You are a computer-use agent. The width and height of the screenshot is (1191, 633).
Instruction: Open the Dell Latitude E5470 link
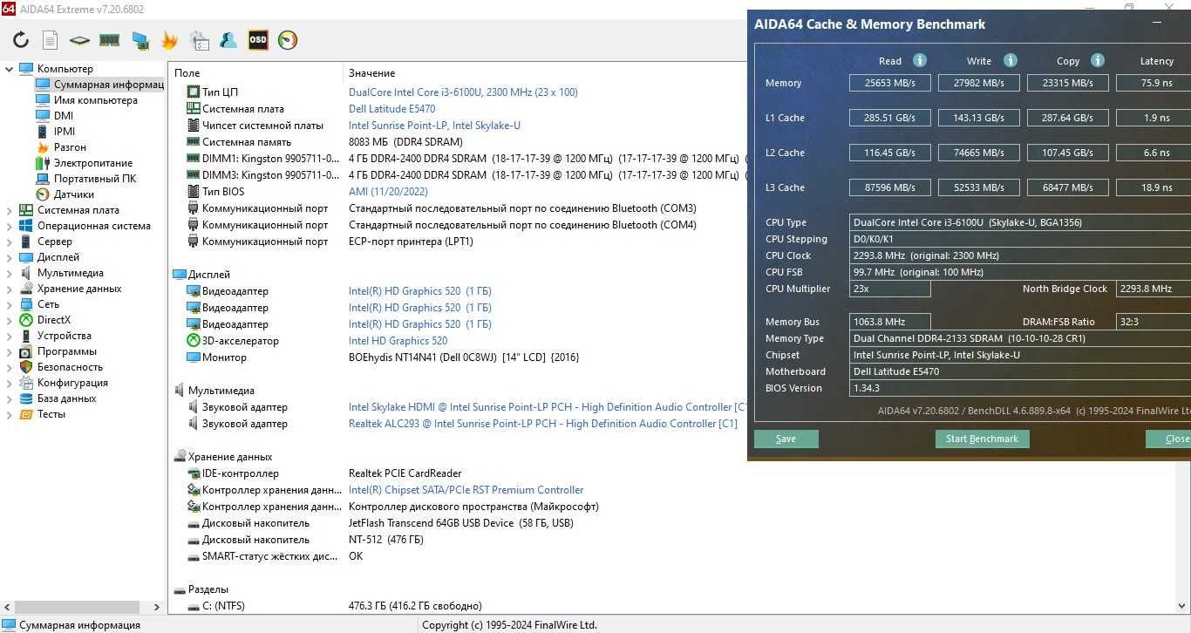pos(391,109)
